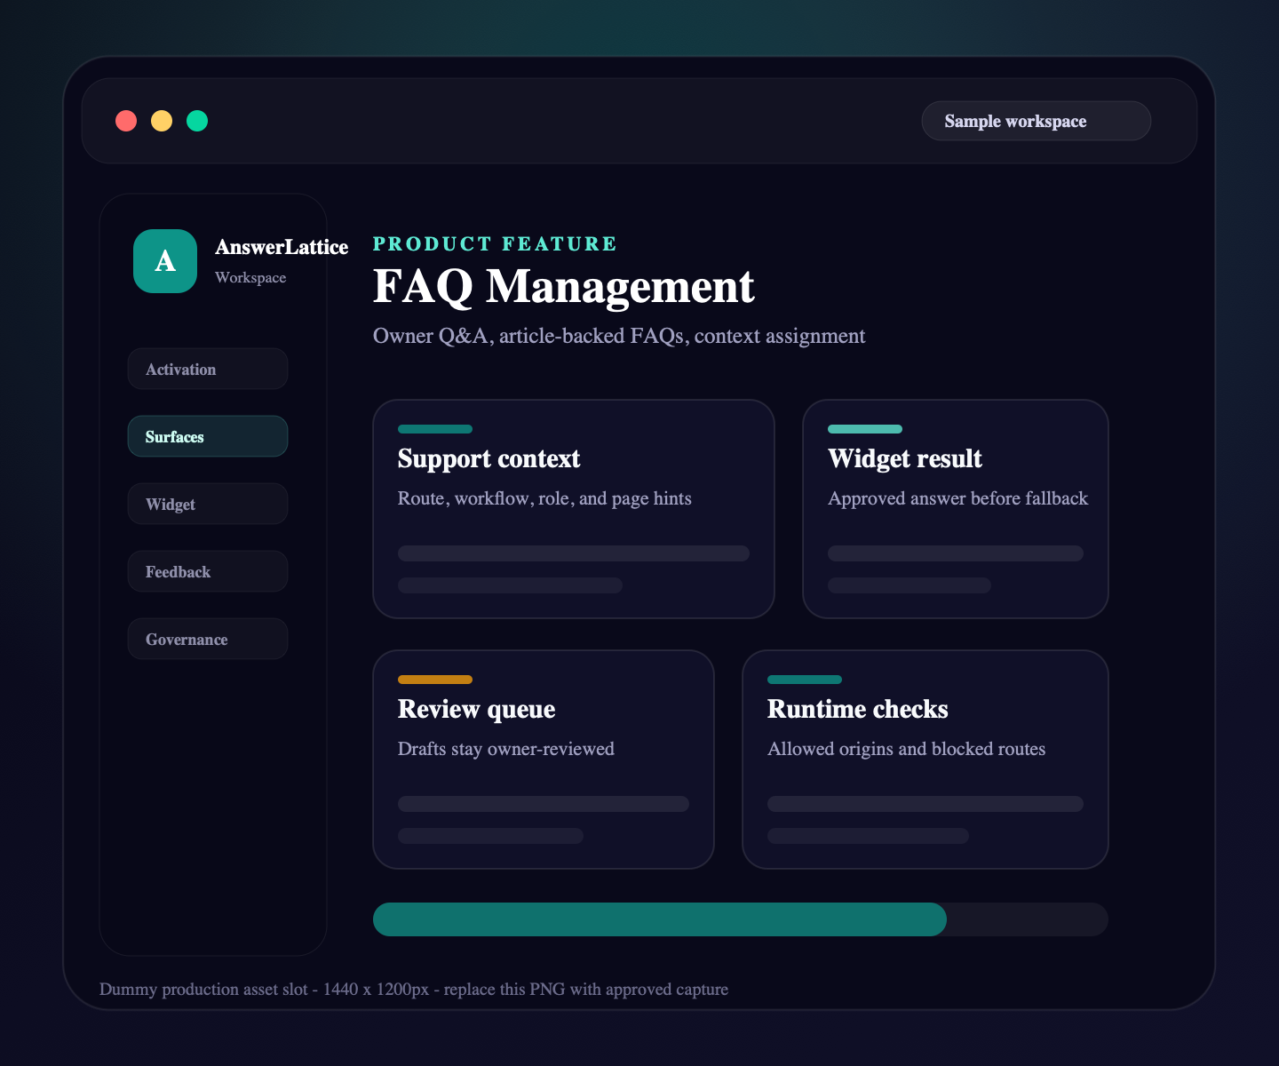The height and width of the screenshot is (1066, 1279).
Task: Open the Feedback sidebar item
Action: [x=208, y=571]
